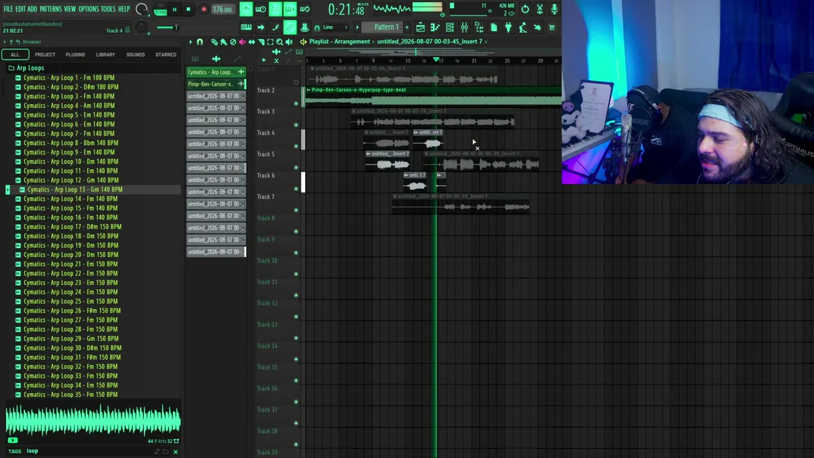This screenshot has height=458, width=814.
Task: Select the Draw pencil tool in Playlist
Action: [214, 42]
